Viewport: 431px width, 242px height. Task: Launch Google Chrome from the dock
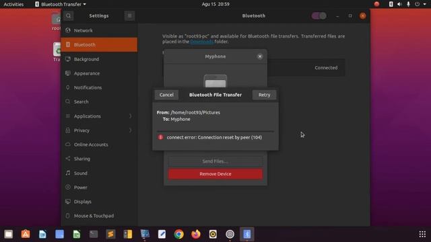tap(179, 234)
